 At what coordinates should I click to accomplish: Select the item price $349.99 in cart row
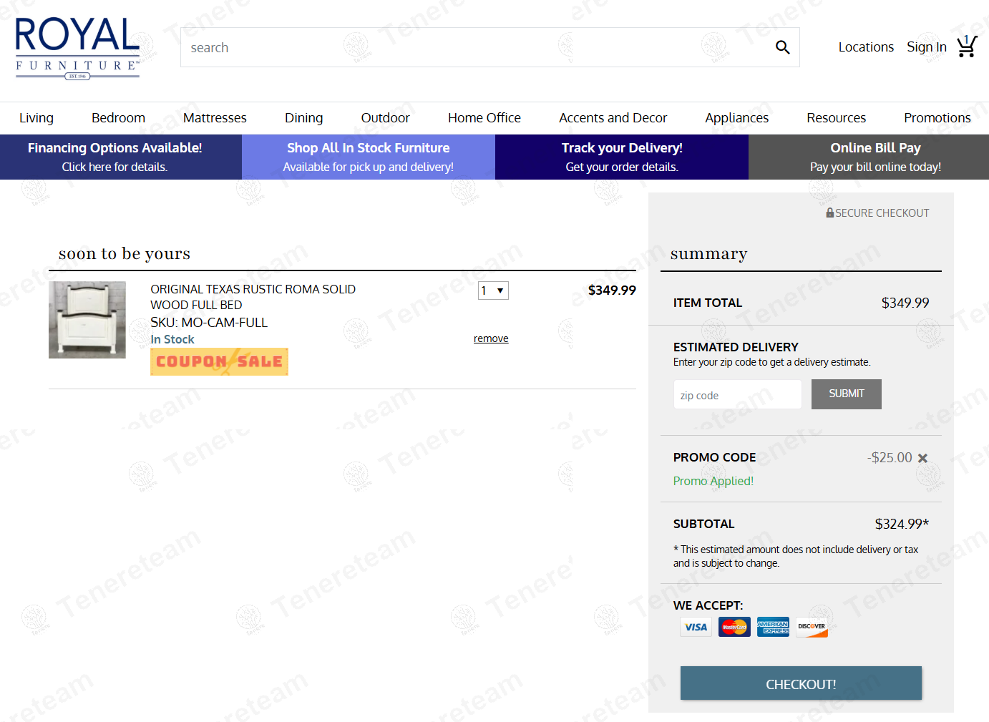point(612,290)
